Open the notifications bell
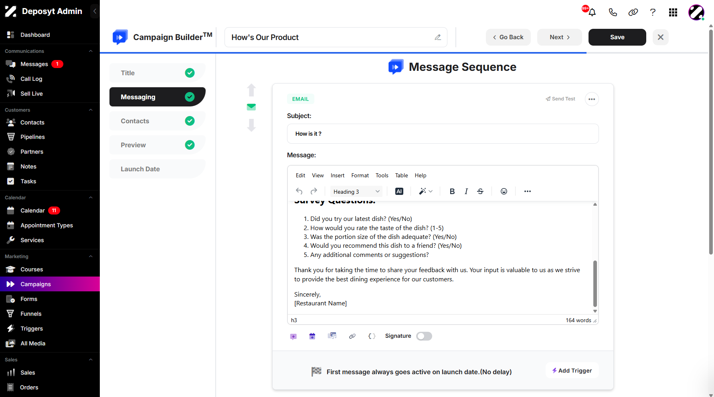 [592, 12]
